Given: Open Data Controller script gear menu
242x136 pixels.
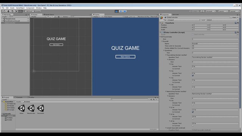Looking at the screenshot, I should 238,32.
